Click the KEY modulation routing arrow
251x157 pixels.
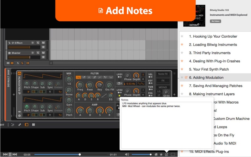pyautogui.click(x=150, y=83)
